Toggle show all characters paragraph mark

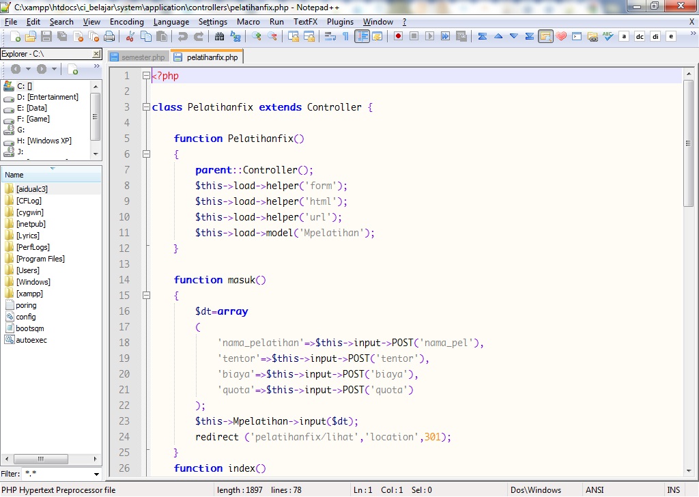point(345,38)
